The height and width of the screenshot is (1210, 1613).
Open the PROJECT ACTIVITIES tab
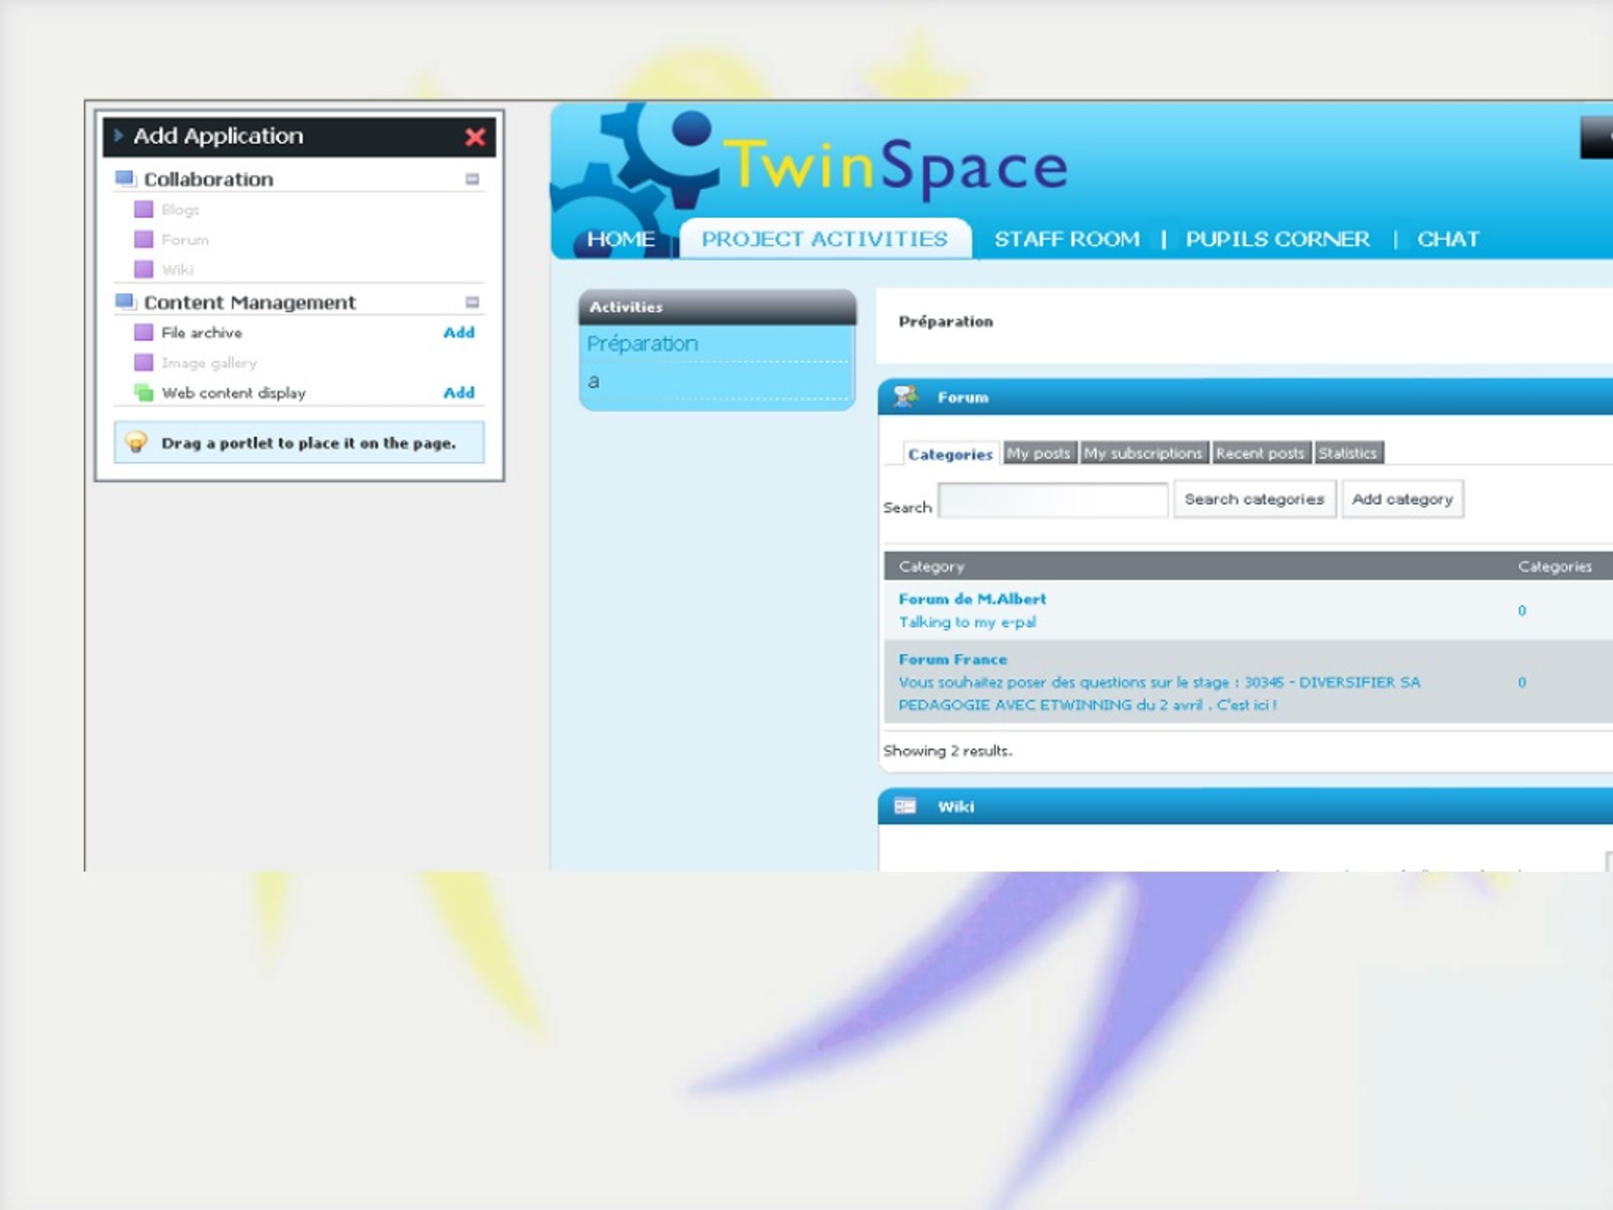[825, 238]
